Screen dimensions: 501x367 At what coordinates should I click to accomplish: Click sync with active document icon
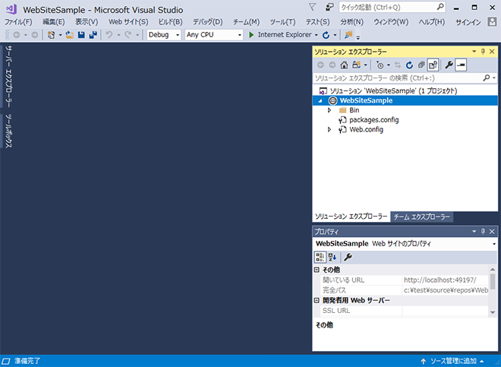(x=398, y=65)
